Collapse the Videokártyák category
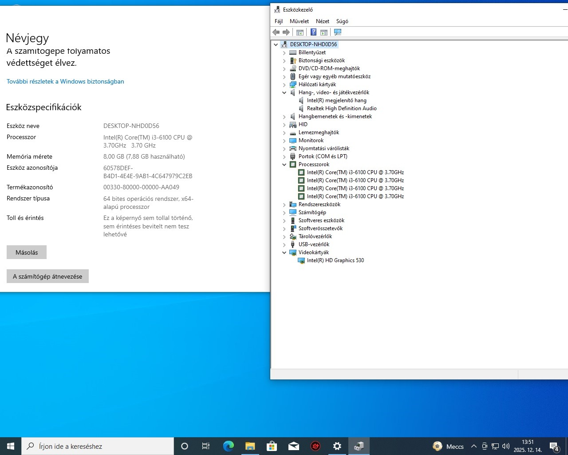568x455 pixels. click(x=284, y=252)
